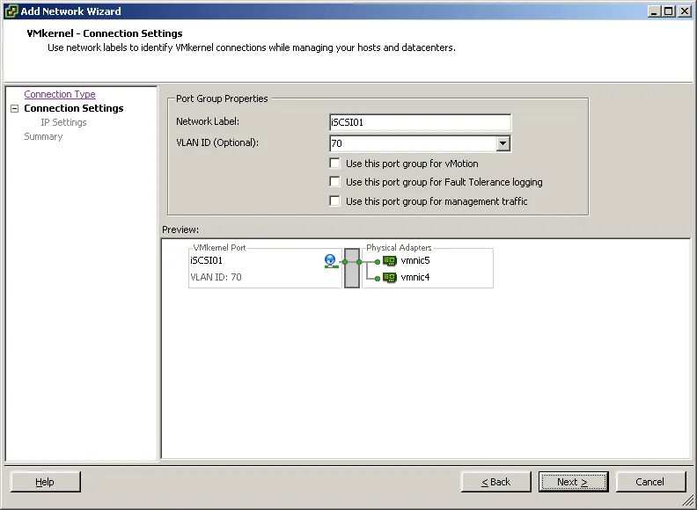Click the 'VLAN ID (Optional):' caption

[217, 142]
